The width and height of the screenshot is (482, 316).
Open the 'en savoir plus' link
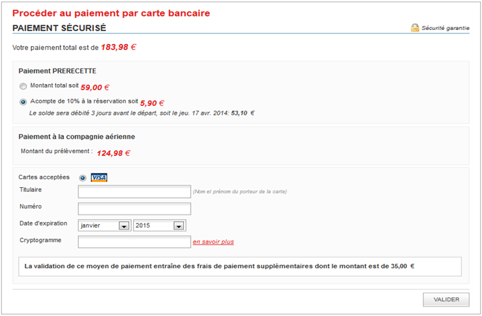coord(213,242)
